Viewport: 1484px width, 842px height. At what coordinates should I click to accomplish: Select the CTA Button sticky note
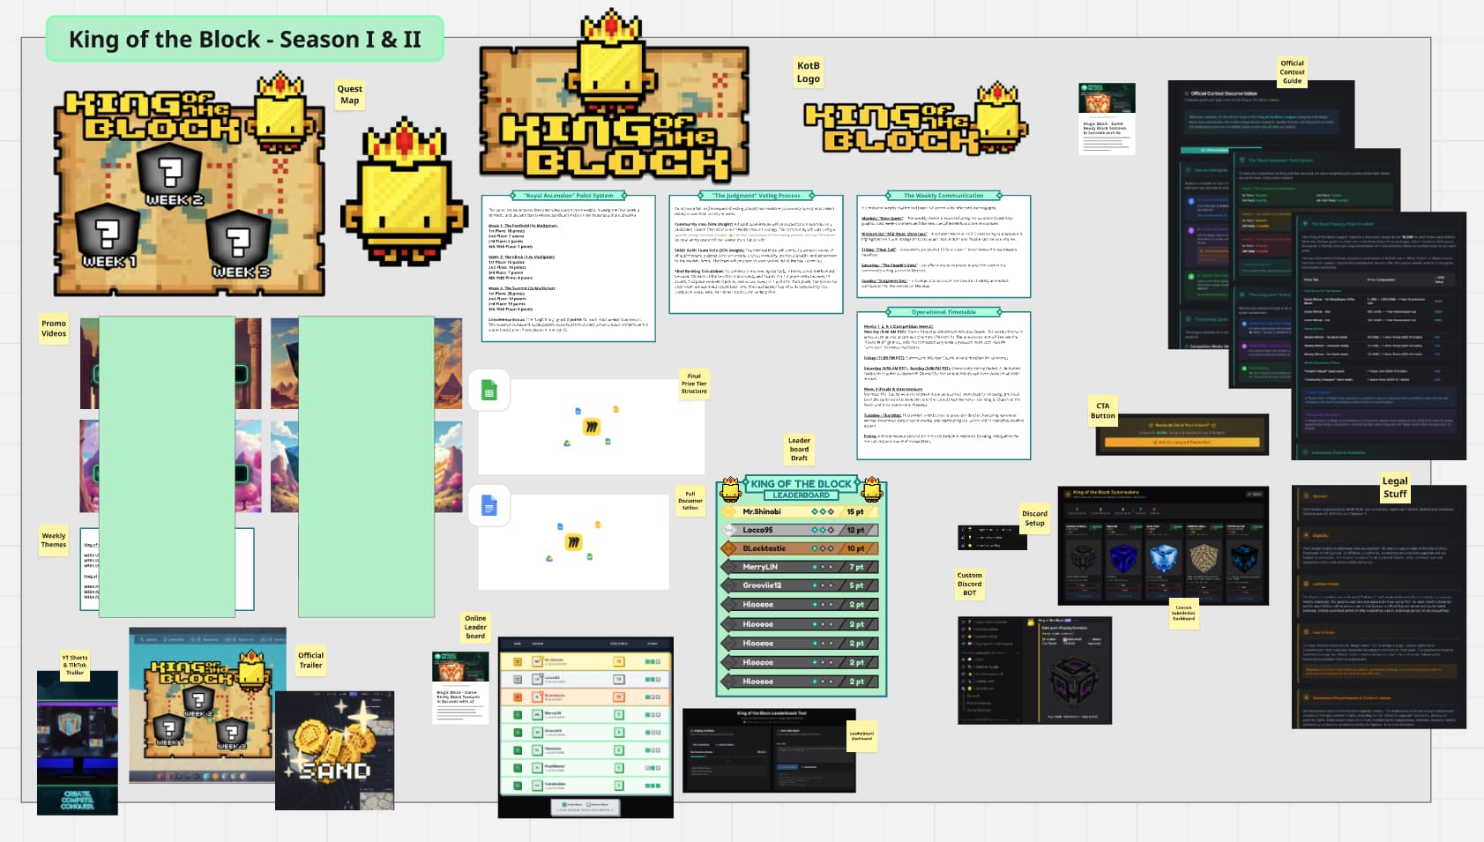coord(1103,411)
